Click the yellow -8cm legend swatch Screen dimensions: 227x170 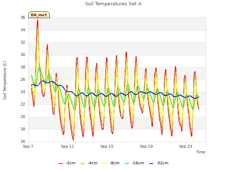105,164
